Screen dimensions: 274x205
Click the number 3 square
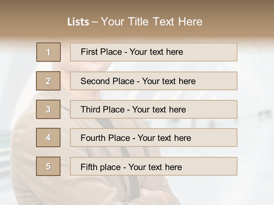point(48,109)
